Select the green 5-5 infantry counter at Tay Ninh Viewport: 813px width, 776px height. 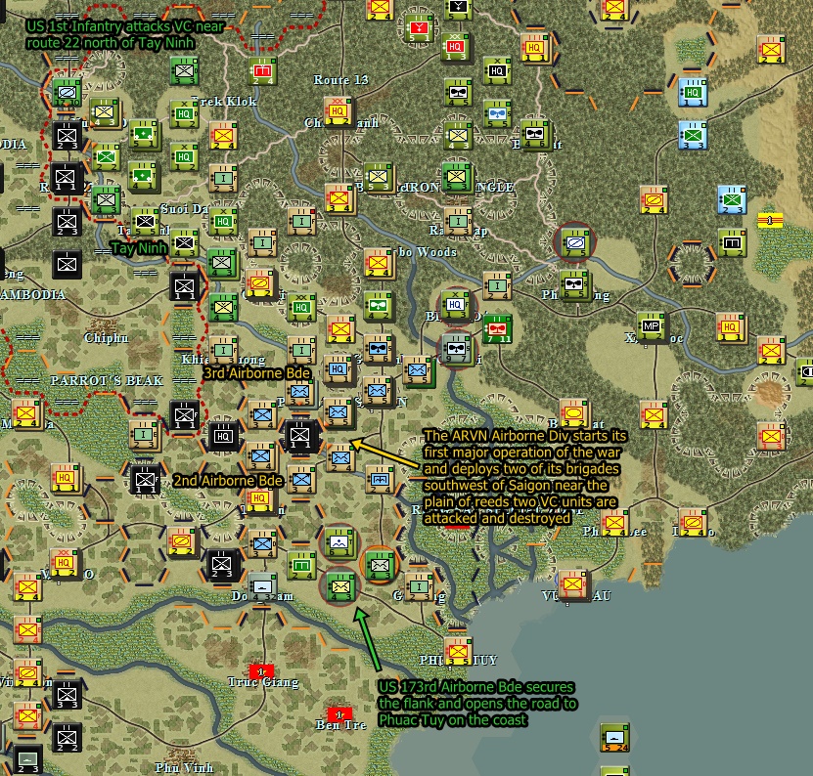pyautogui.click(x=145, y=222)
